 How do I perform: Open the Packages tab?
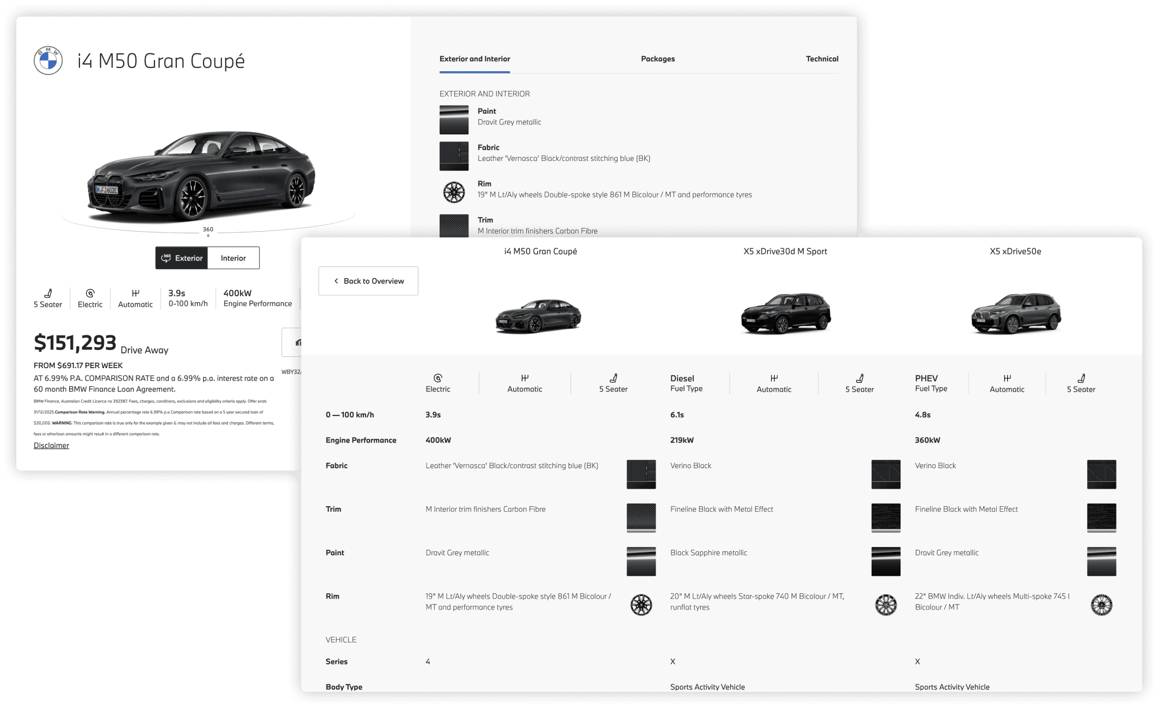[658, 59]
